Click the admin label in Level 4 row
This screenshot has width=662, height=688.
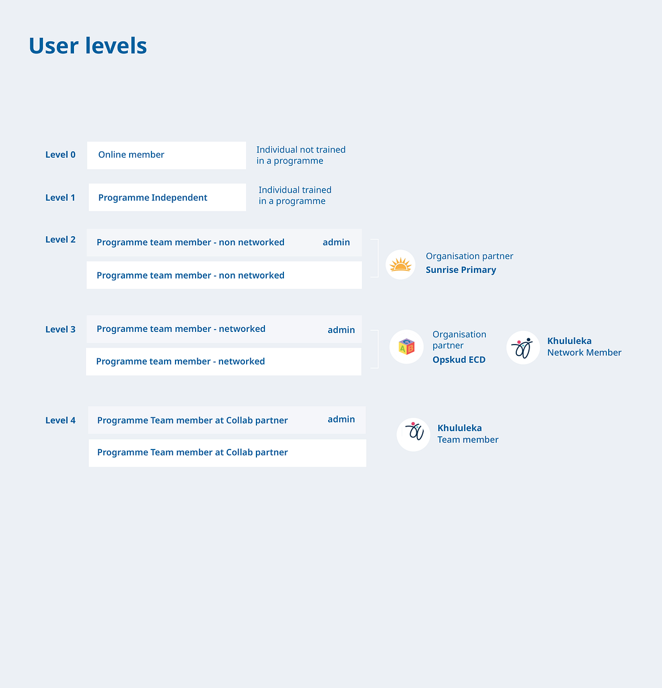[341, 420]
